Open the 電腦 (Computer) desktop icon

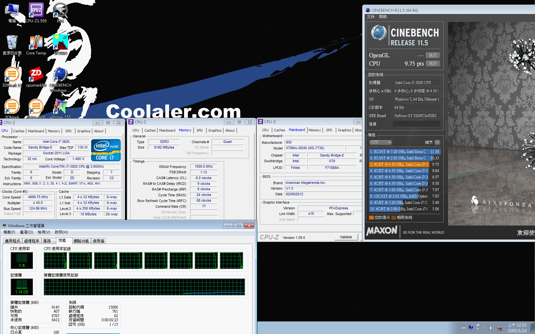click(x=12, y=12)
